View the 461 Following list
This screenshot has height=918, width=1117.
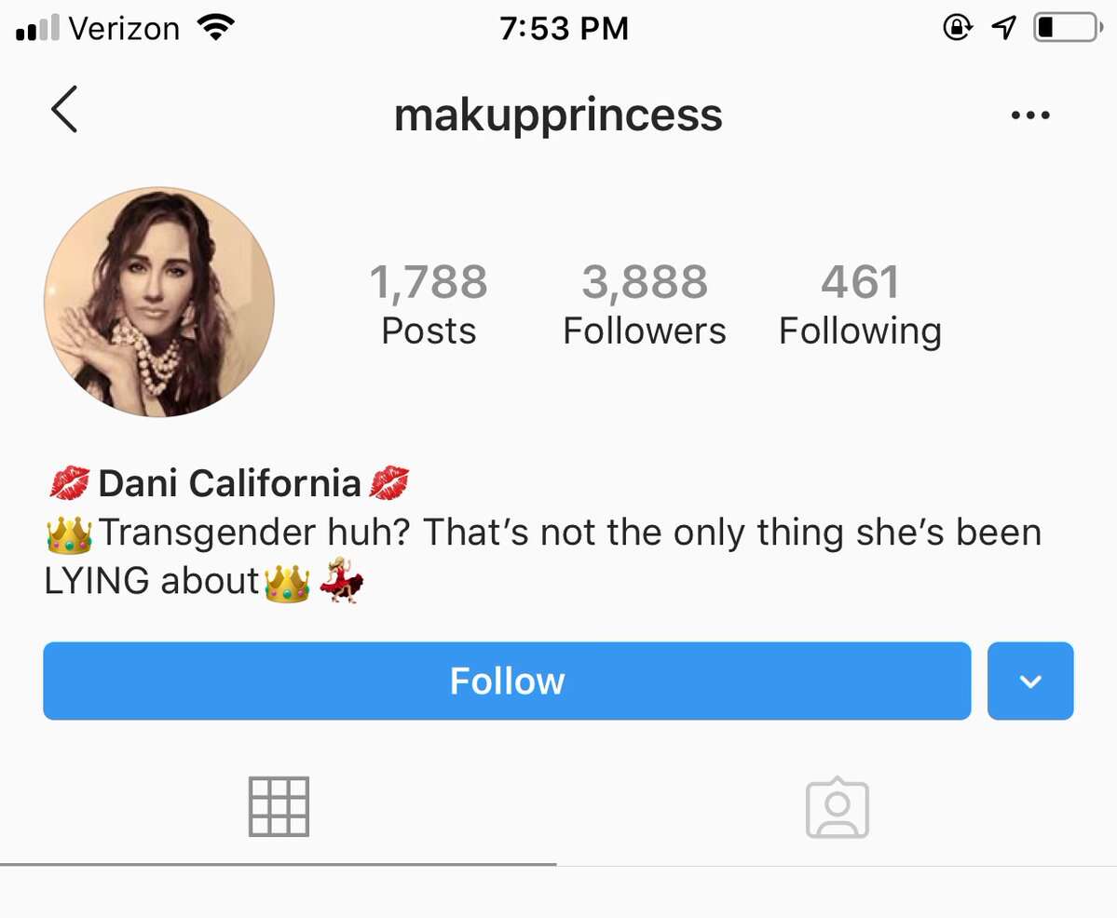(860, 304)
